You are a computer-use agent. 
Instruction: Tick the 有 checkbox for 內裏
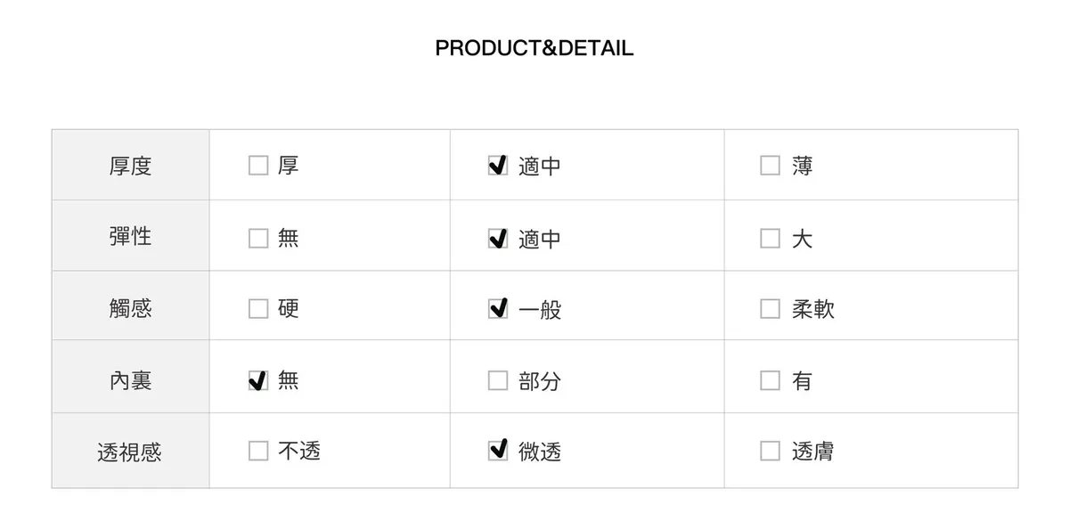pos(770,381)
